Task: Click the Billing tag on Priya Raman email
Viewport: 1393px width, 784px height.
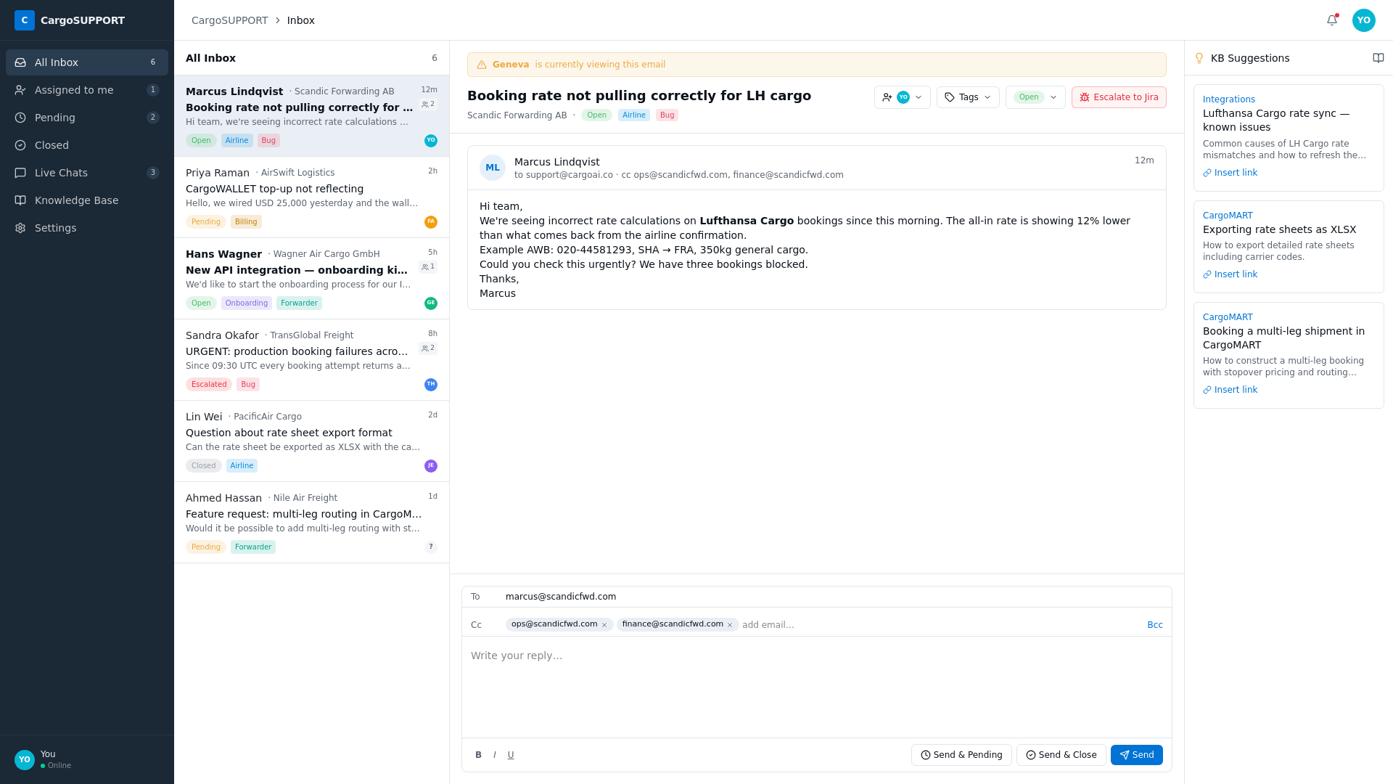Action: [x=246, y=222]
